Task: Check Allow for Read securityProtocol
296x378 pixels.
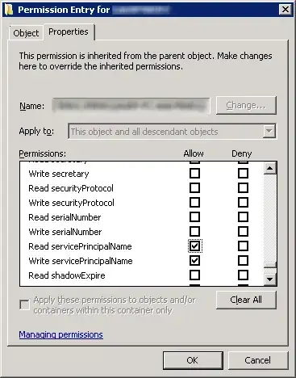Action: tap(194, 187)
